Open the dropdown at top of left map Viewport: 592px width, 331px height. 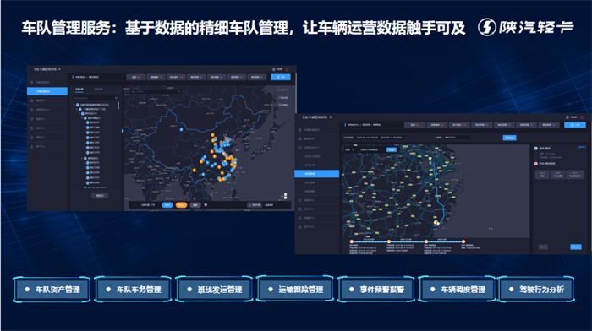(x=156, y=91)
